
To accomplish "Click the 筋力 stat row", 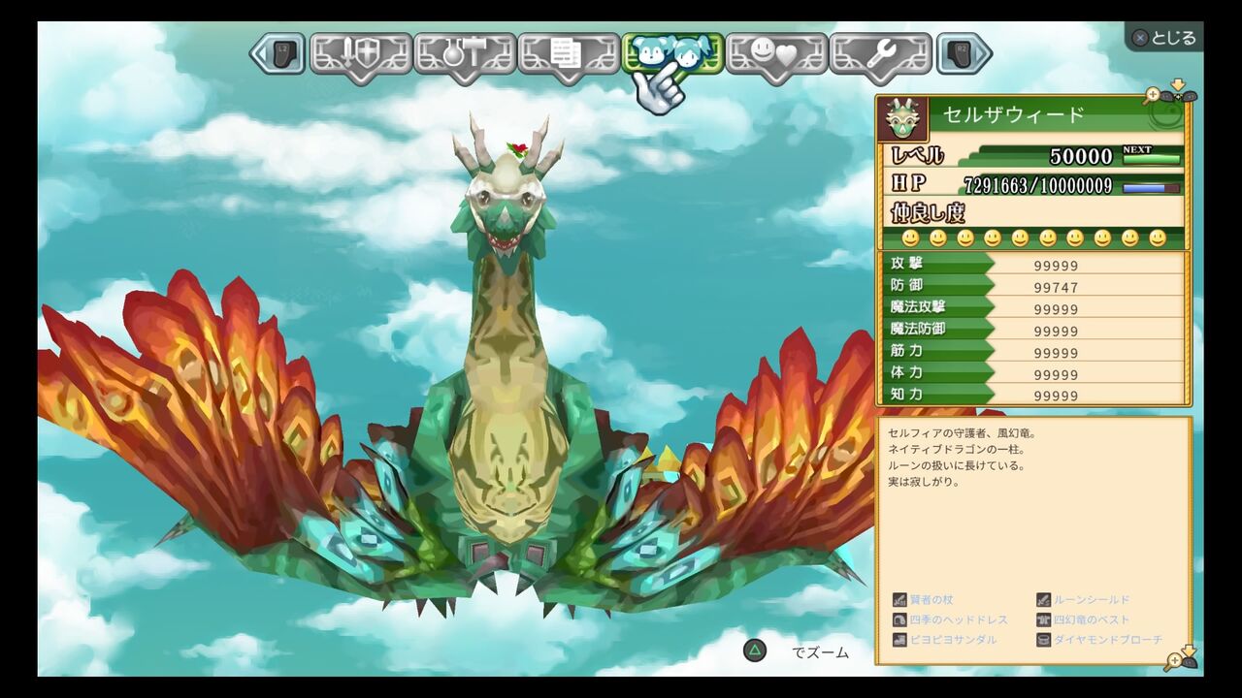I will coord(1032,352).
